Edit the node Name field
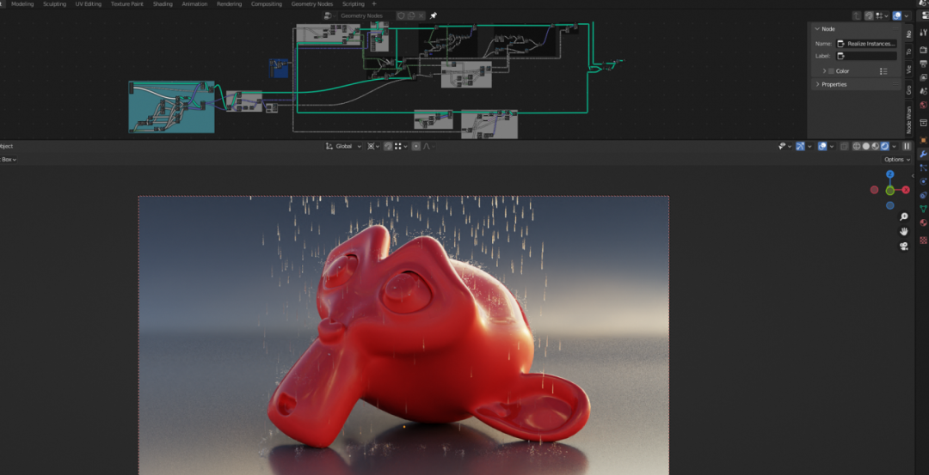 click(866, 44)
